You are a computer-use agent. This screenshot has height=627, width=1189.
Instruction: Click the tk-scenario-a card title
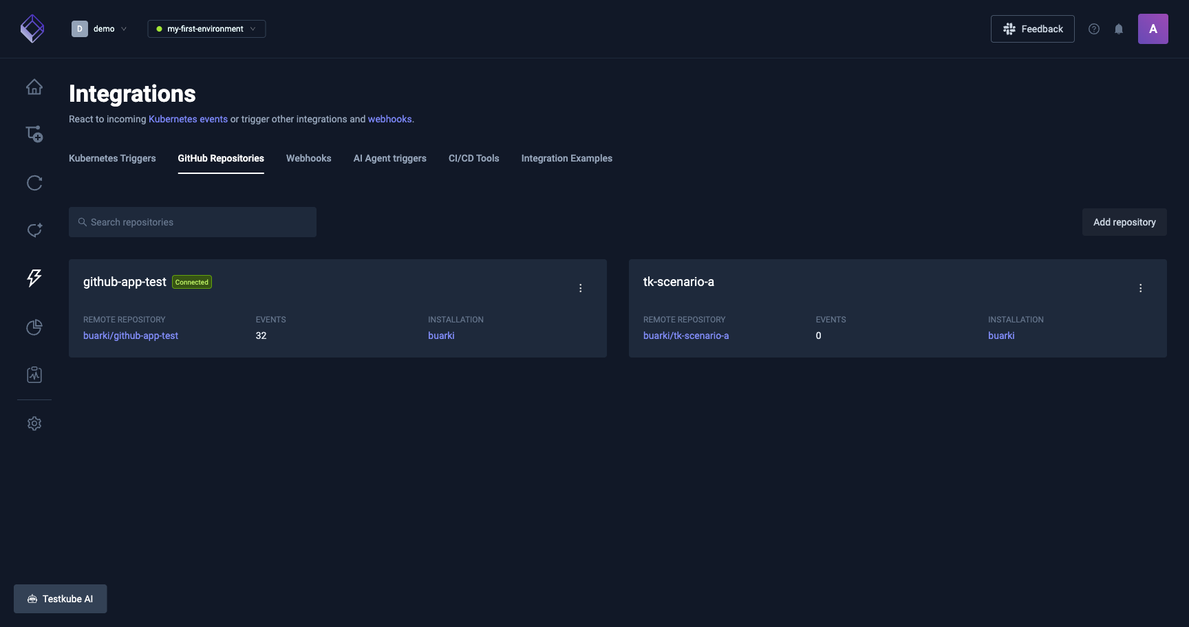[678, 282]
